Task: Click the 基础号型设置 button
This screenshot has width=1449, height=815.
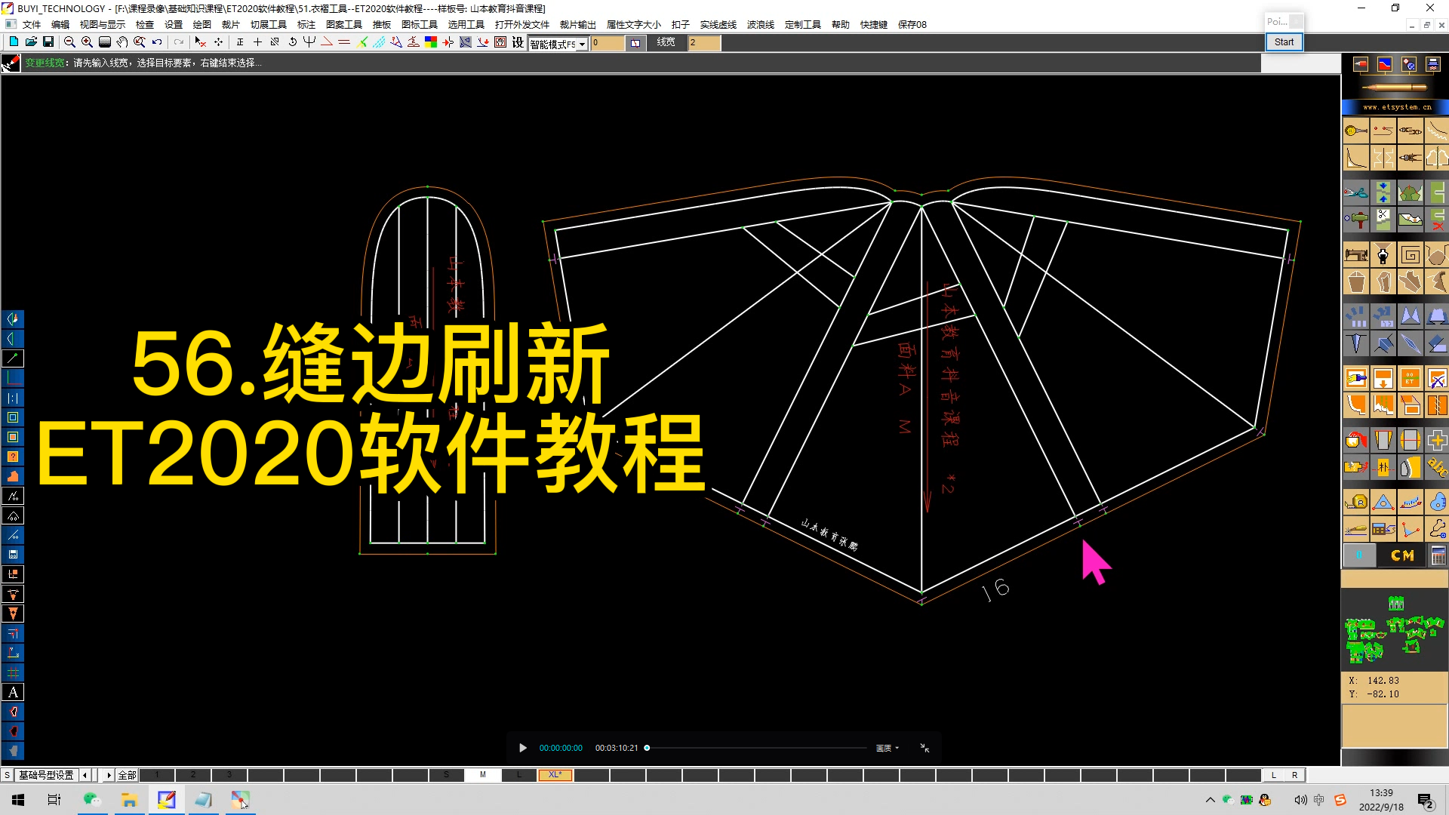Action: point(46,775)
